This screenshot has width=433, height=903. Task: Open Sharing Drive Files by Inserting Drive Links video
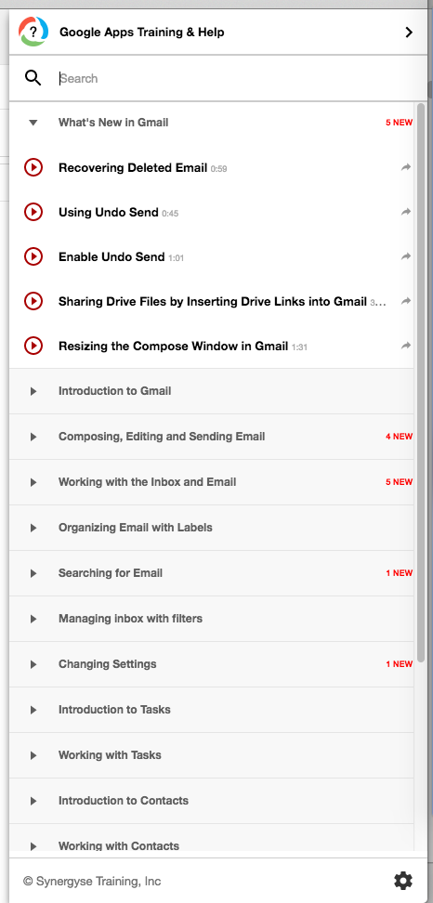tap(213, 301)
